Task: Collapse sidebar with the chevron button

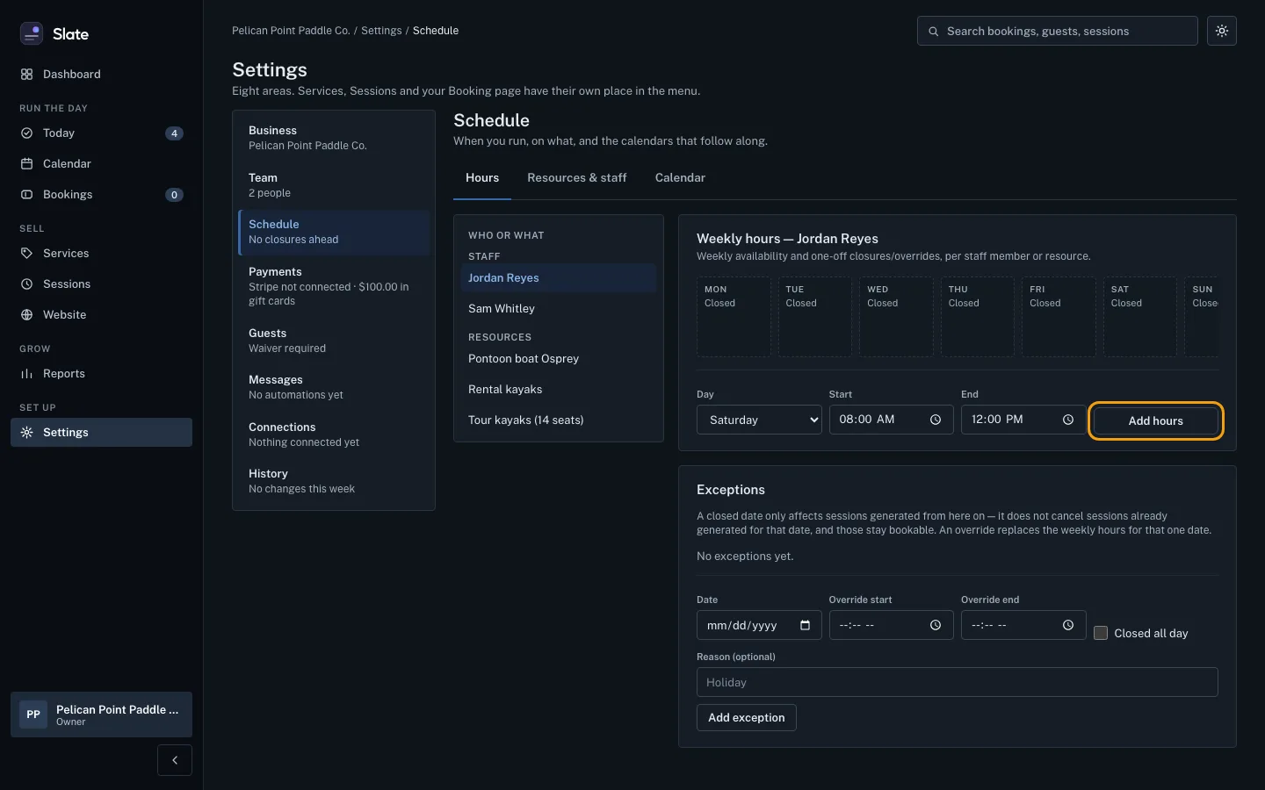Action: click(x=175, y=760)
